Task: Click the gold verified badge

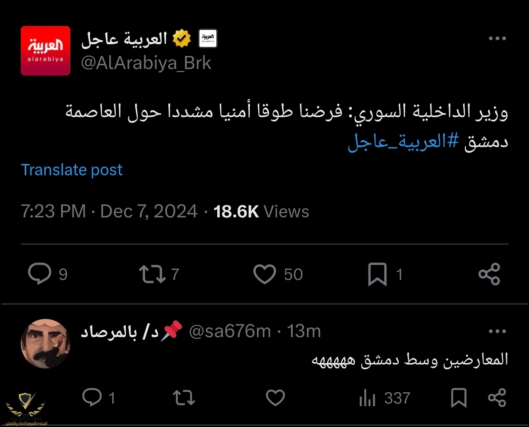Action: [182, 39]
